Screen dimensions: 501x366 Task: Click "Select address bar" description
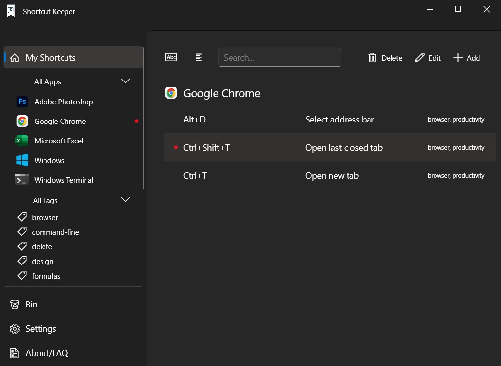pos(340,120)
